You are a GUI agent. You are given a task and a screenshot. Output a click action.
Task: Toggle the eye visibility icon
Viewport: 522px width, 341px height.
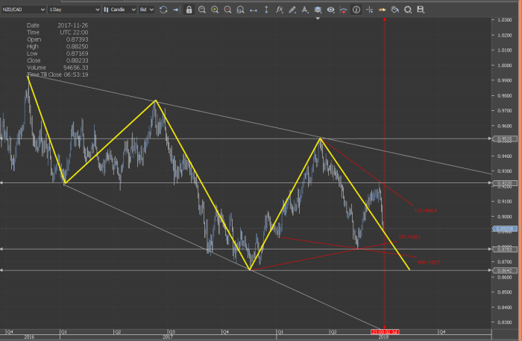330,10
